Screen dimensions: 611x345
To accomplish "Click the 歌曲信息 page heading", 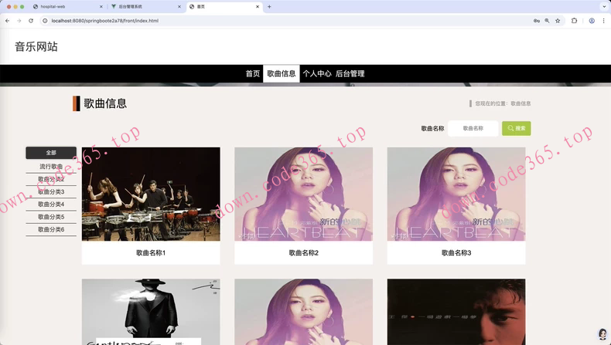I will [x=105, y=103].
